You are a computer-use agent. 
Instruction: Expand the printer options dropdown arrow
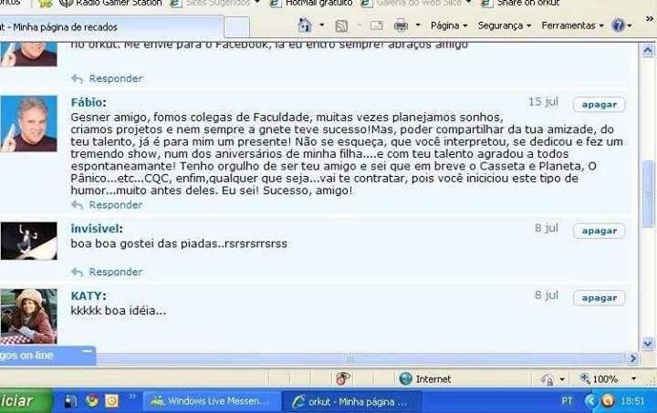tap(418, 26)
